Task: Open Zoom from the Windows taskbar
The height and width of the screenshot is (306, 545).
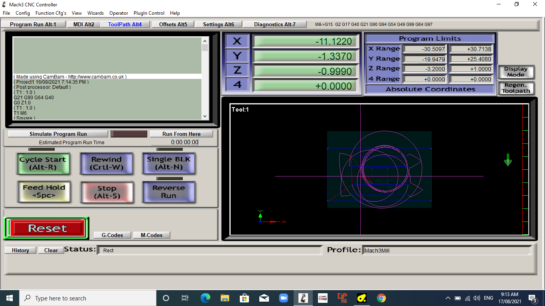Action: click(x=283, y=298)
